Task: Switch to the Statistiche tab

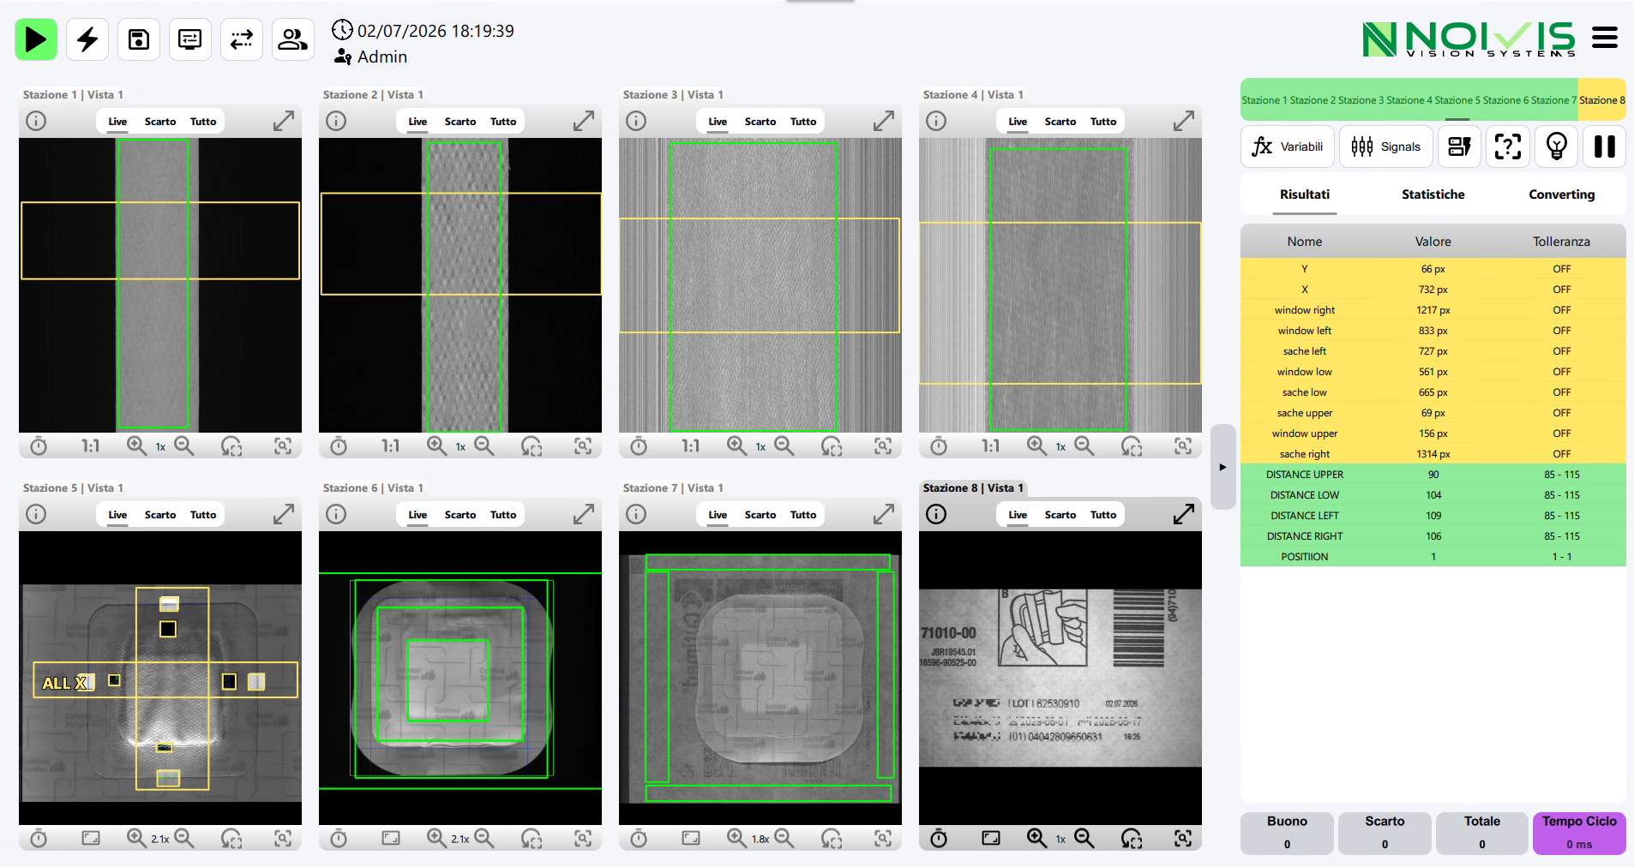Action: [1433, 194]
